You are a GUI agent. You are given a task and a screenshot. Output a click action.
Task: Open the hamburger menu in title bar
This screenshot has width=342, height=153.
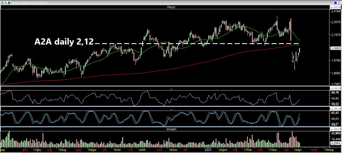[2, 3]
